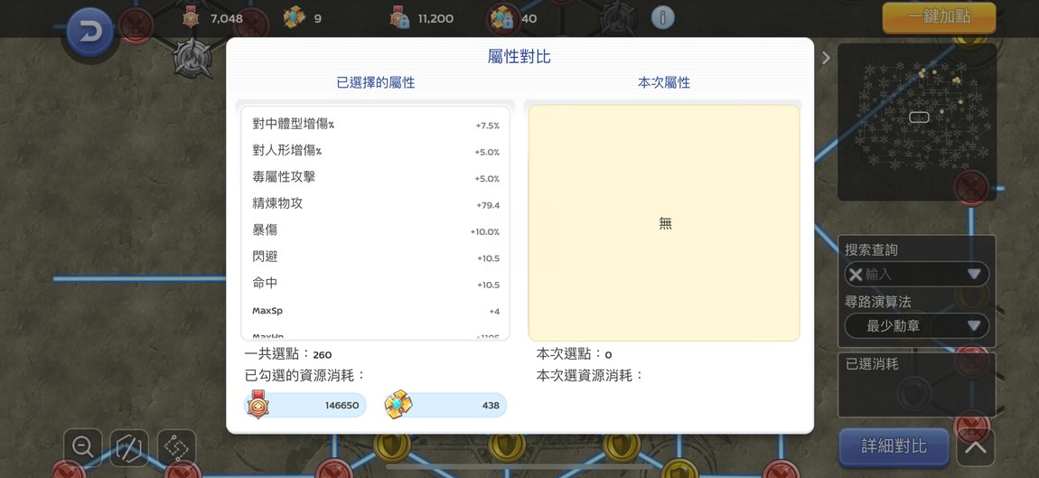Click the rune map minimap thumbnail
1039x478 pixels.
916,121
